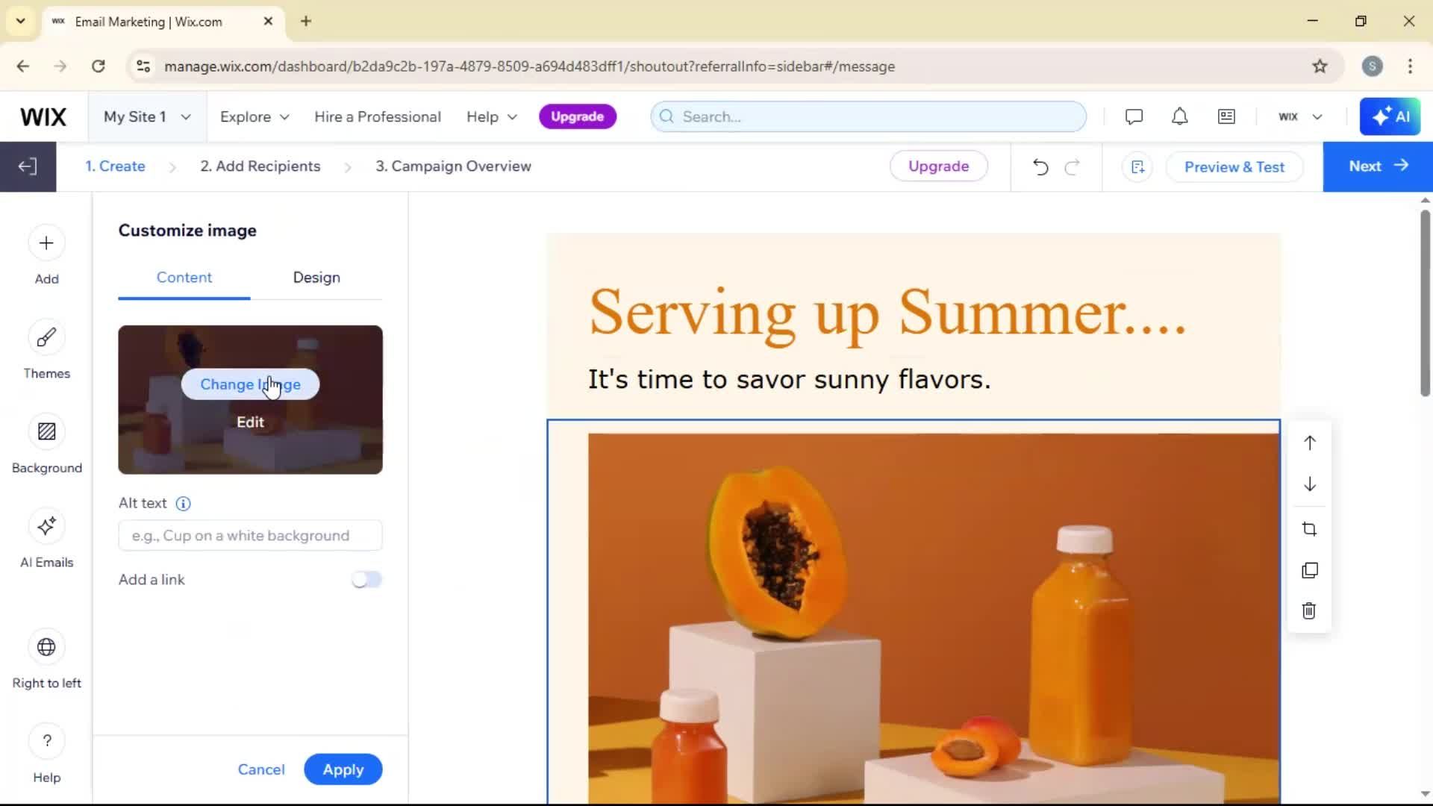Open Chrome's three-dot menu
Screen dimensions: 1433x806
[1410, 66]
